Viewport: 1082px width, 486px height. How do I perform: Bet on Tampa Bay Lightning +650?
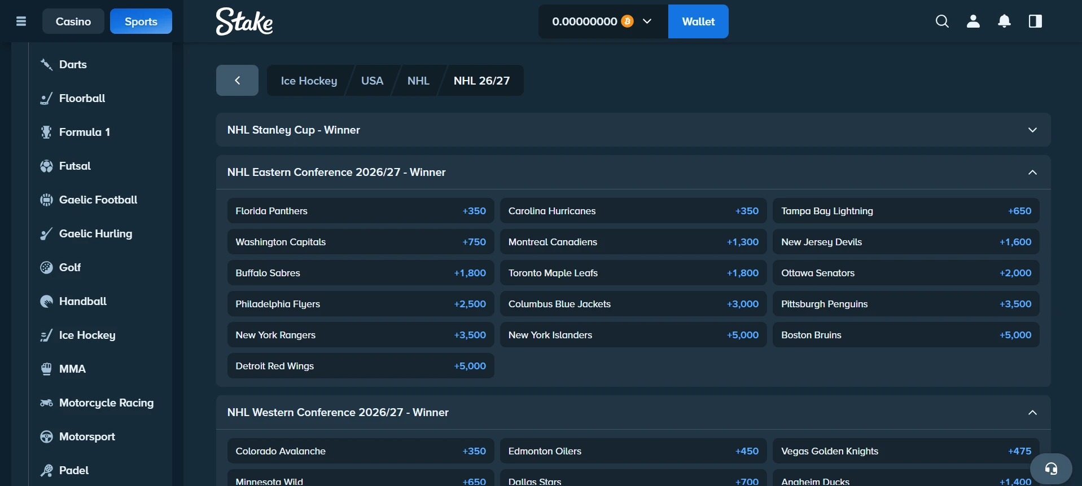pyautogui.click(x=906, y=211)
